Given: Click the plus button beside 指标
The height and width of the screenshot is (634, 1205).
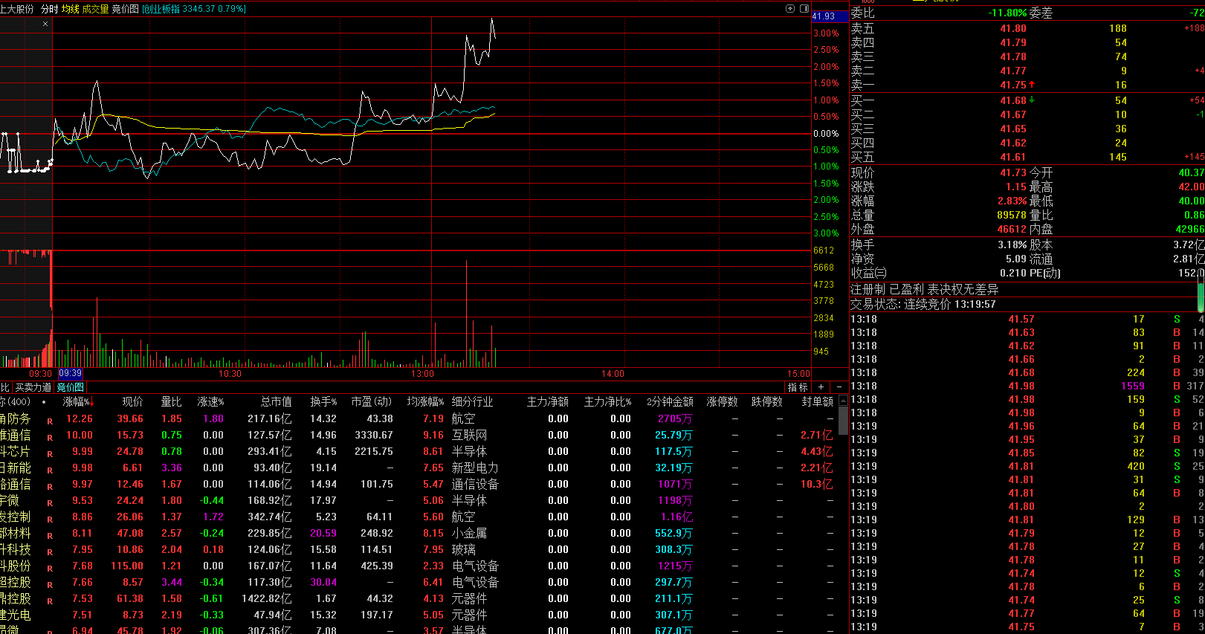Looking at the screenshot, I should coord(821,387).
